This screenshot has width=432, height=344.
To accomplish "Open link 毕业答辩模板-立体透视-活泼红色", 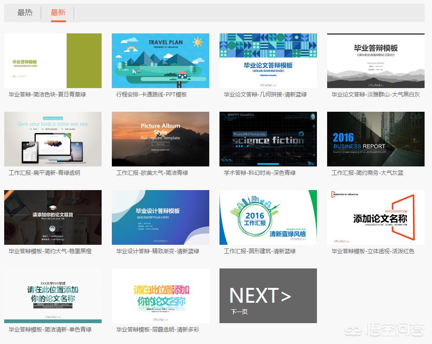I will 373,251.
